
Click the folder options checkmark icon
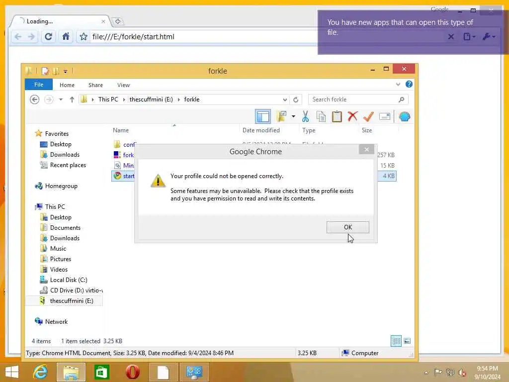click(x=281, y=116)
